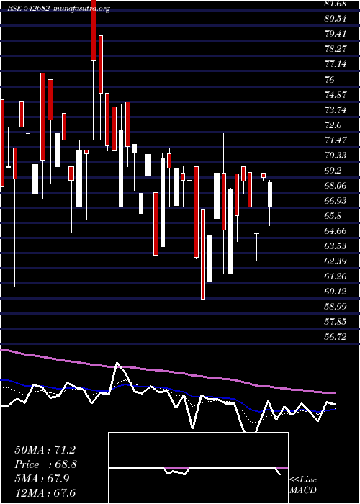Click the 50MA : 71.2 readout
Screen dimensions: 360x504
(45, 450)
